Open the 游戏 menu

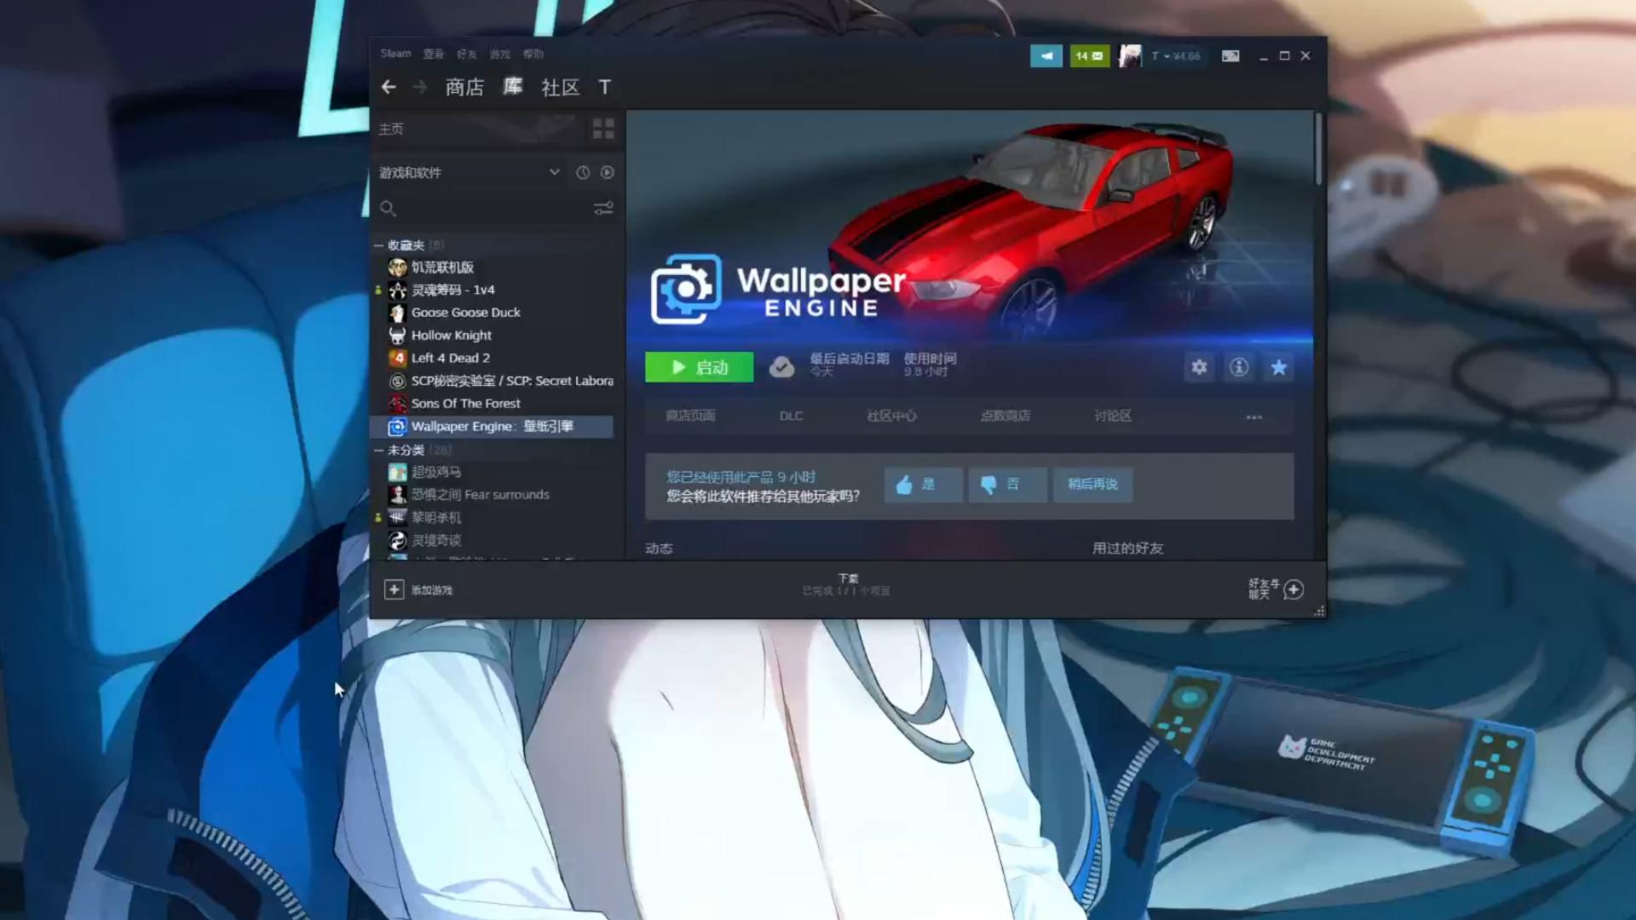(x=500, y=54)
